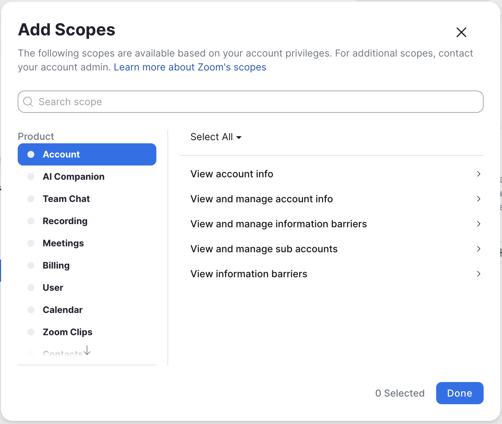Image resolution: width=502 pixels, height=424 pixels.
Task: Open the Select All dropdown
Action: [216, 137]
